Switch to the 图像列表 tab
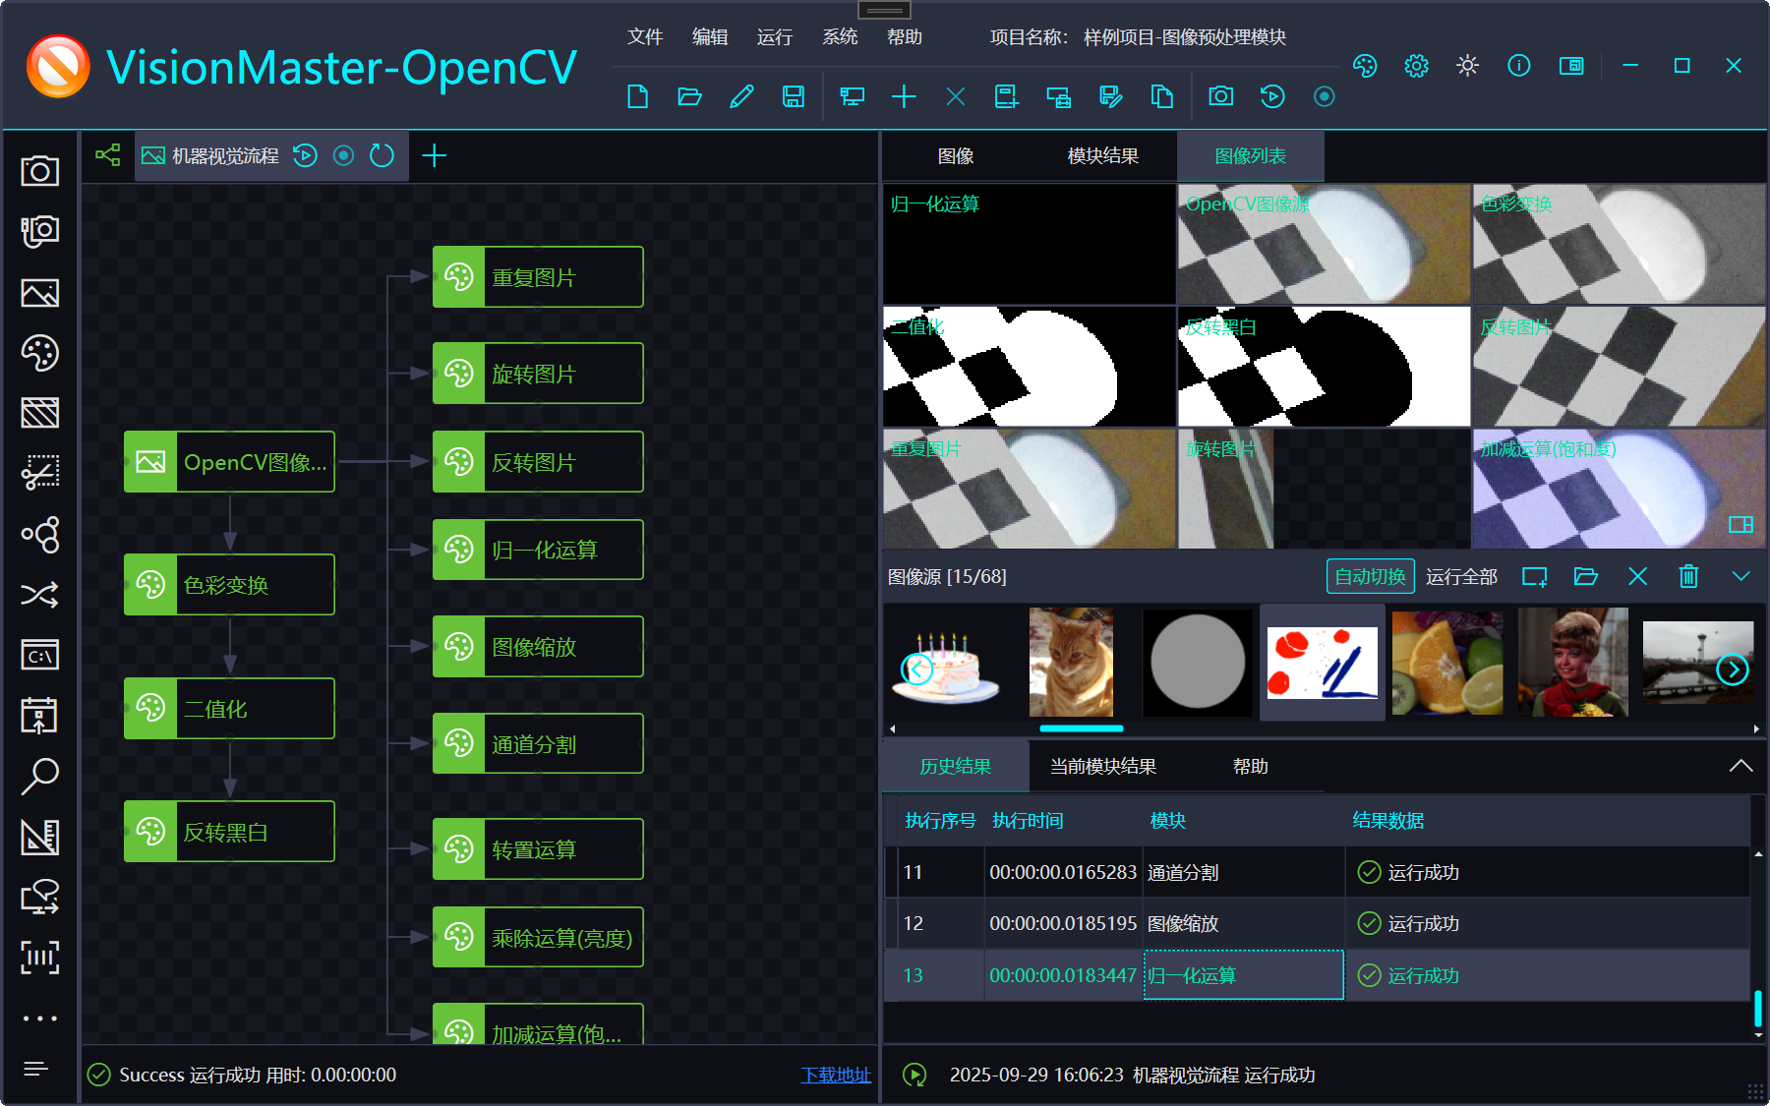The image size is (1770, 1106). (1251, 155)
